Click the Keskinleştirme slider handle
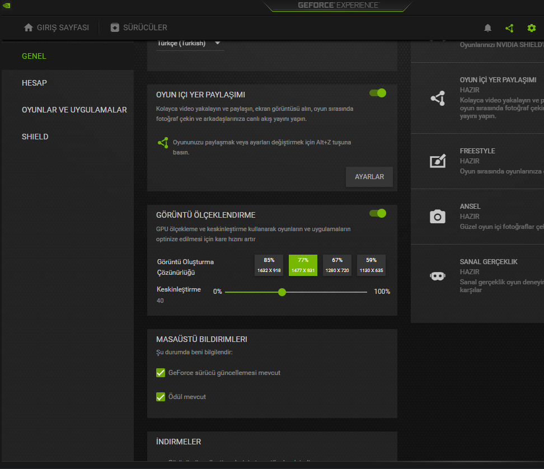This screenshot has height=469, width=544. coord(282,292)
